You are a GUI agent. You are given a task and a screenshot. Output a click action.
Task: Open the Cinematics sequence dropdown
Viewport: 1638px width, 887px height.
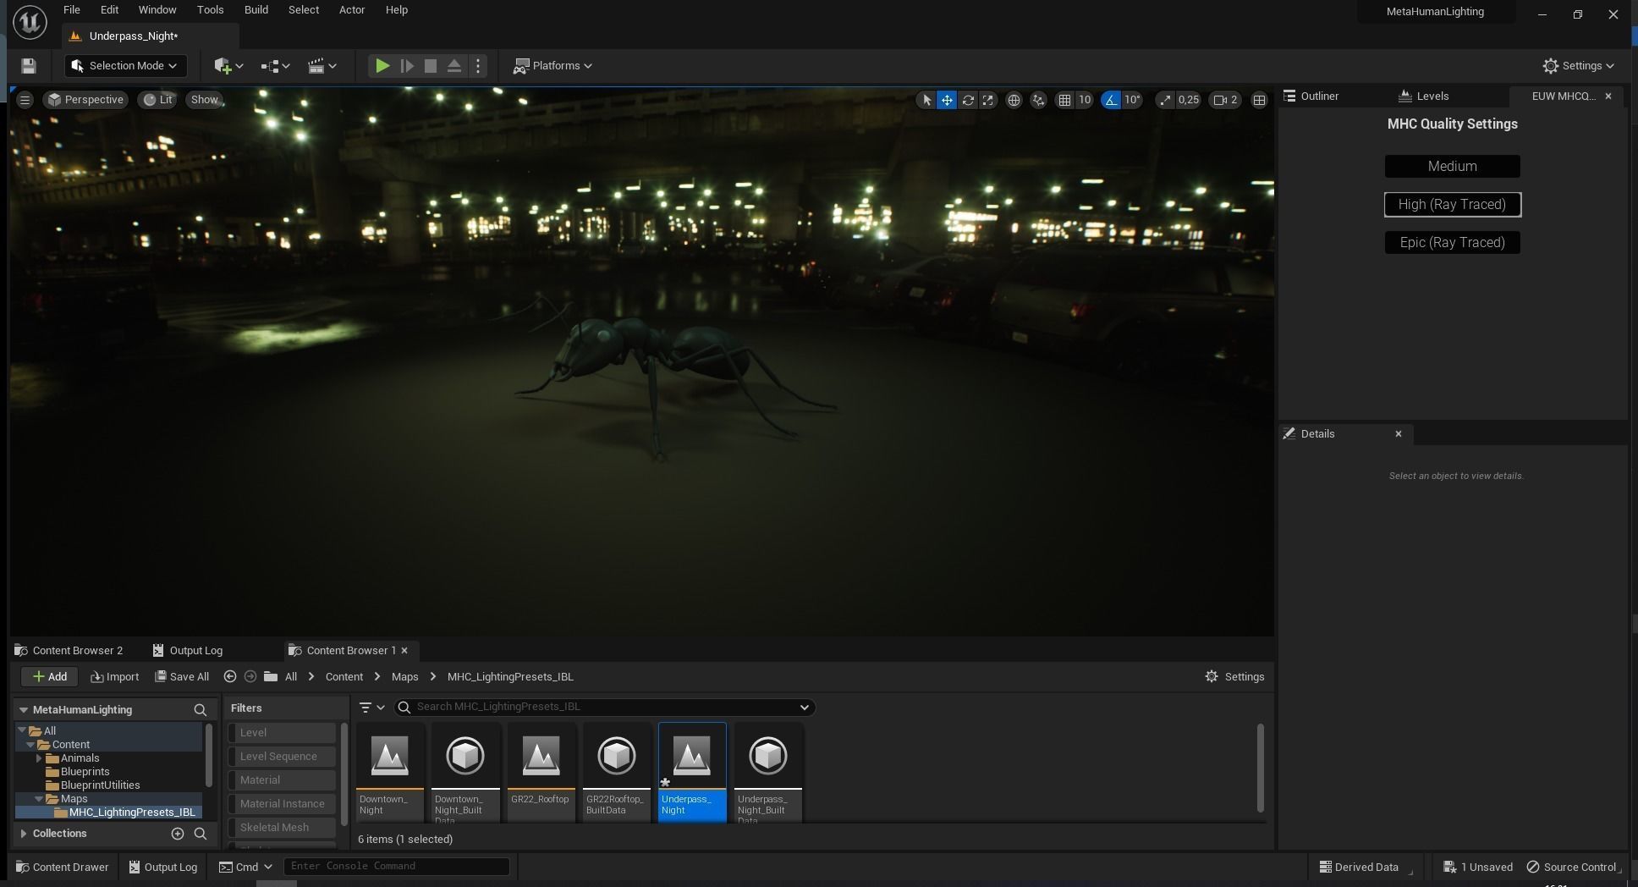pos(322,66)
